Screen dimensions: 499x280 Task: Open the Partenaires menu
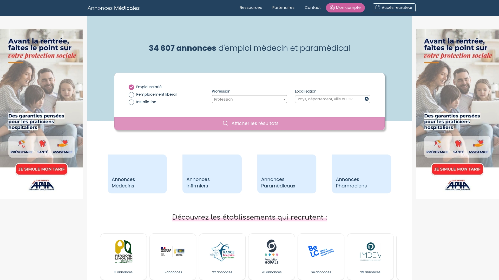click(283, 8)
